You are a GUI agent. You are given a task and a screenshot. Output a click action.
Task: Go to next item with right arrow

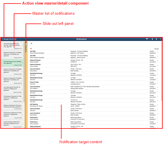coord(156,39)
